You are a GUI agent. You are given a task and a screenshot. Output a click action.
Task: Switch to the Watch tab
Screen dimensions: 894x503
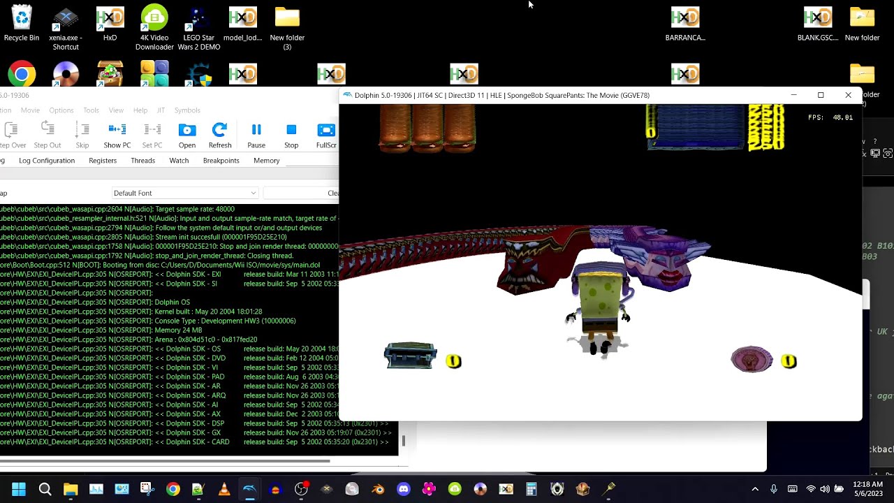[x=179, y=161]
